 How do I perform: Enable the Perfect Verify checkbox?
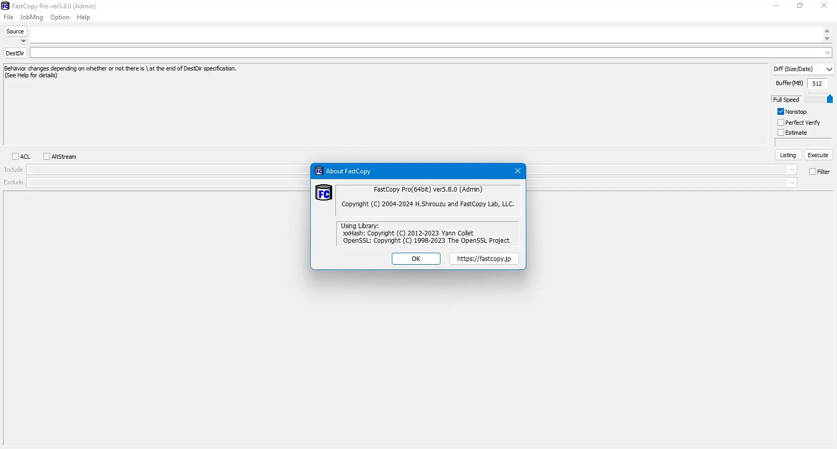point(781,123)
